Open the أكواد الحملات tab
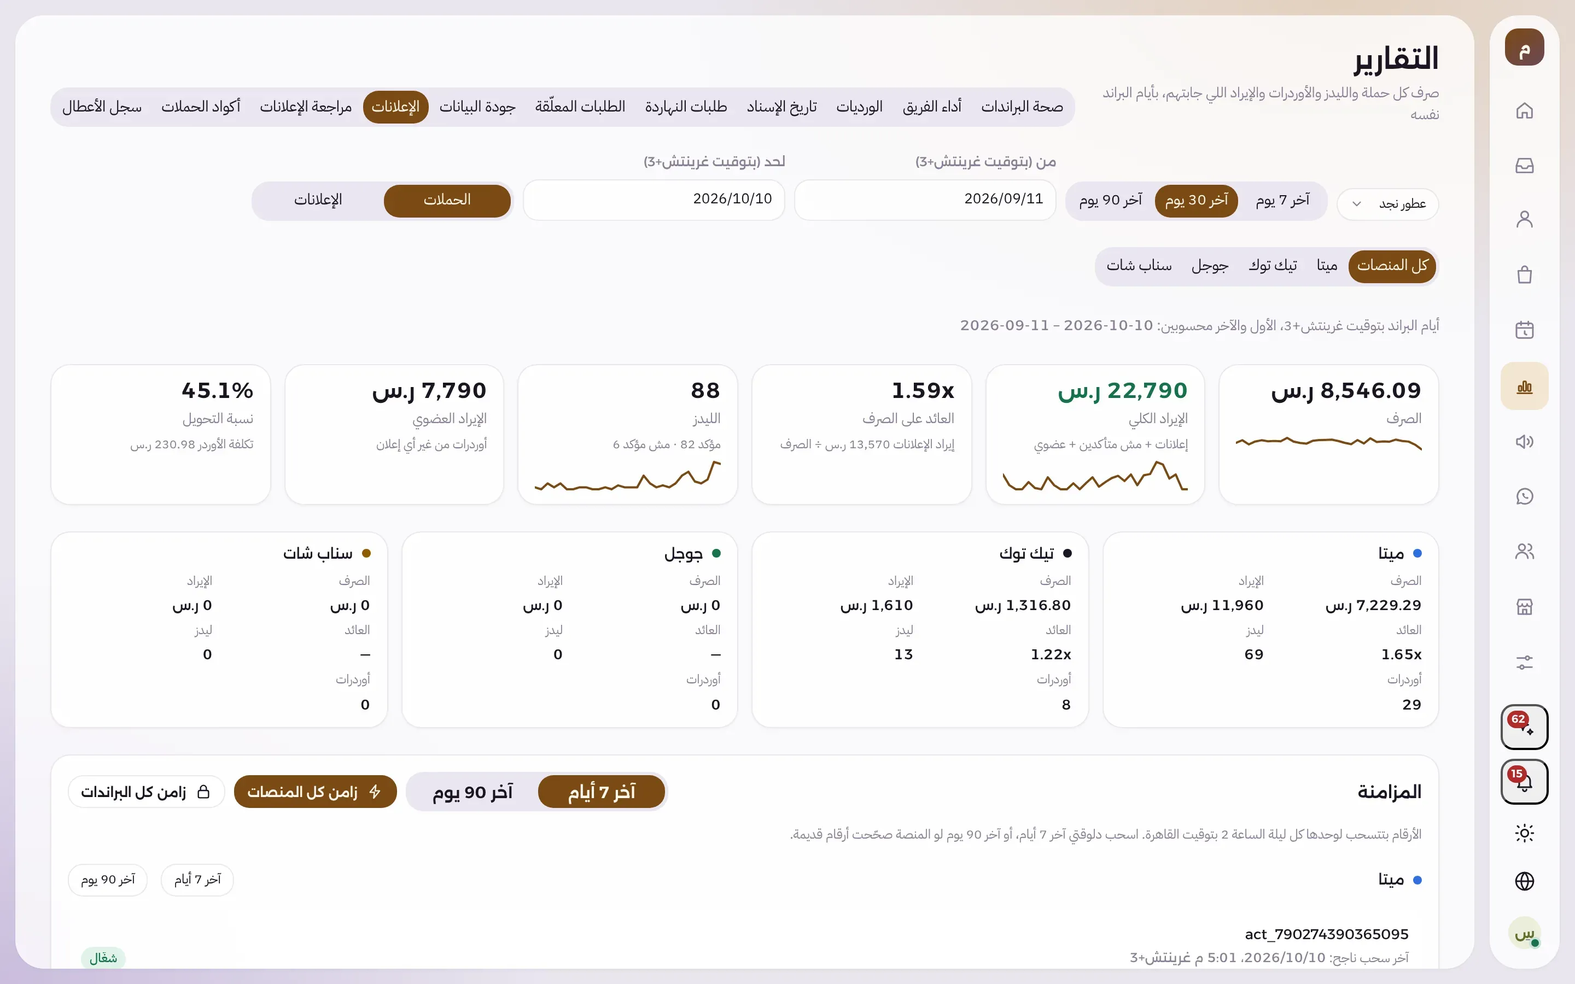Viewport: 1575px width, 984px height. click(201, 107)
